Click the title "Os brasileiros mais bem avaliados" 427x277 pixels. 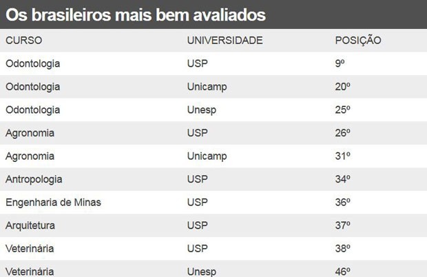(138, 14)
